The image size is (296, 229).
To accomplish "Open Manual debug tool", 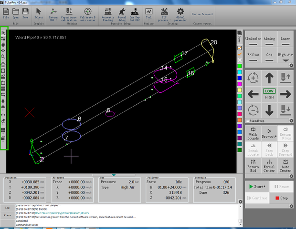I will click(x=122, y=14).
